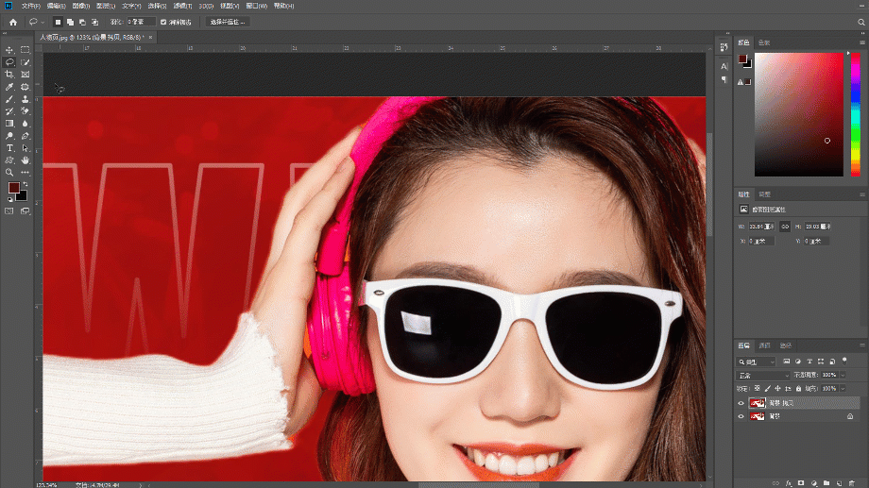Toggle visibility of the locked background layer

pyautogui.click(x=741, y=416)
